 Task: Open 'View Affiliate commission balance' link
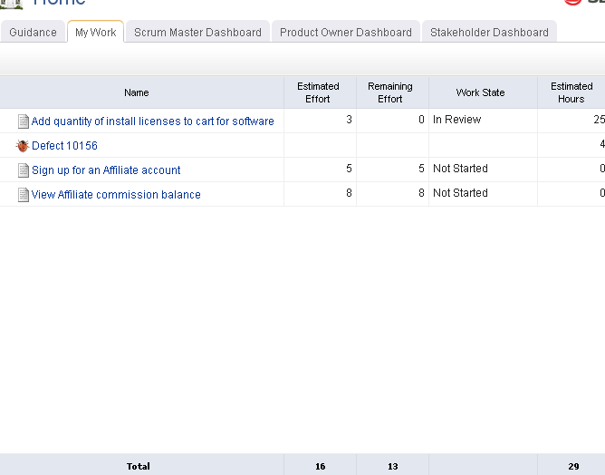pos(116,195)
